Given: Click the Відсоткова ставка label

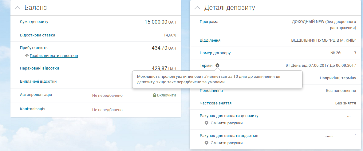Looking at the screenshot, I should coord(37,35).
